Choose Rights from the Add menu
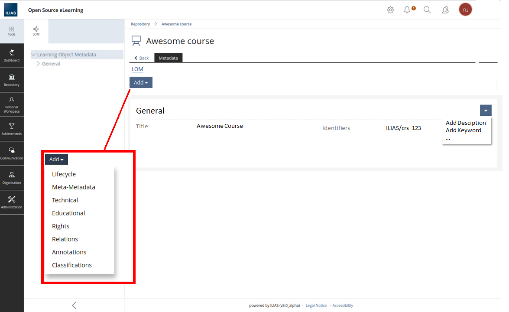509x312 pixels. (61, 226)
